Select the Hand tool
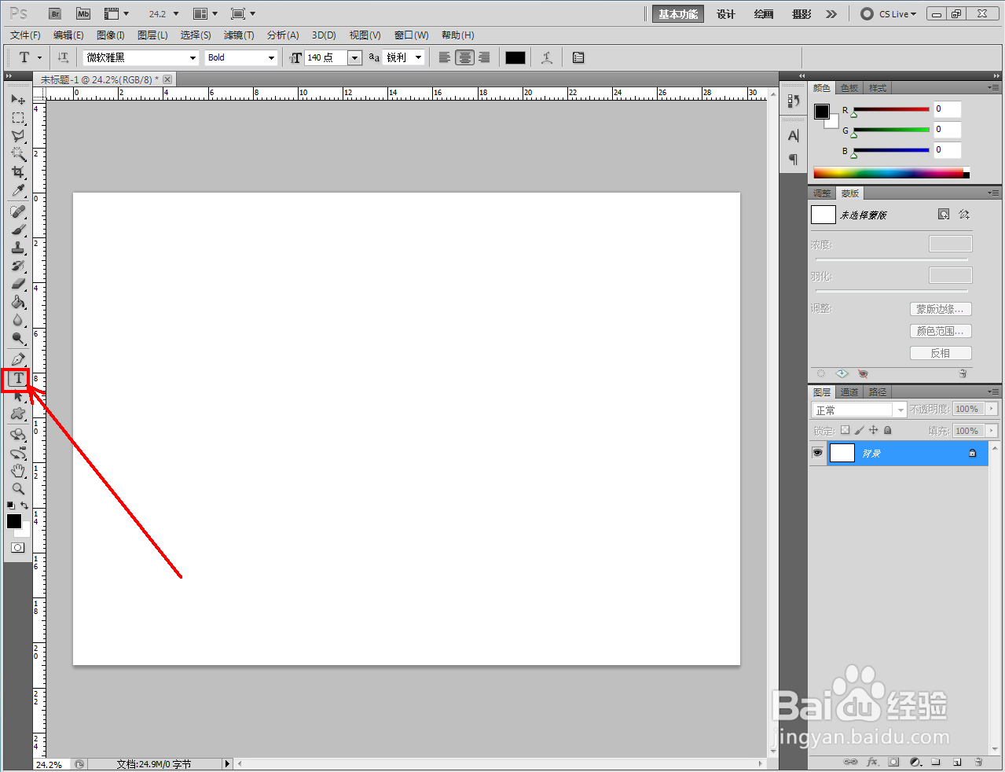The width and height of the screenshot is (1005, 772). 18,471
